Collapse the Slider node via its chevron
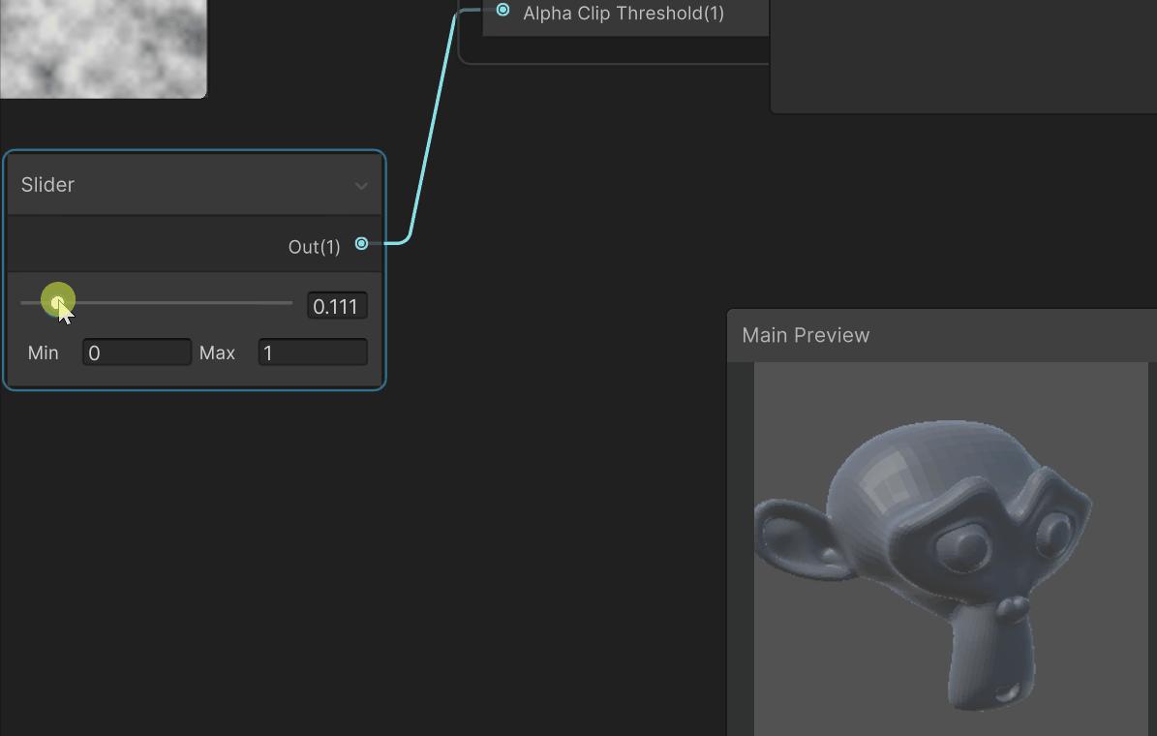The image size is (1157, 736). (362, 185)
